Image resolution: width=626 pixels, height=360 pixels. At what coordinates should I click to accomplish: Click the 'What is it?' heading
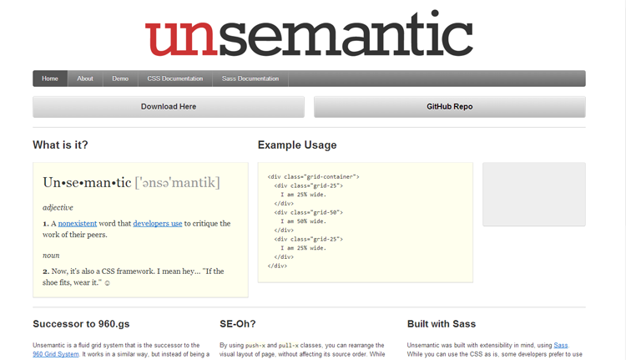[60, 145]
